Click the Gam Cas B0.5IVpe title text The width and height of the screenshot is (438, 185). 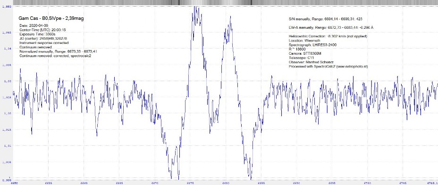click(51, 18)
